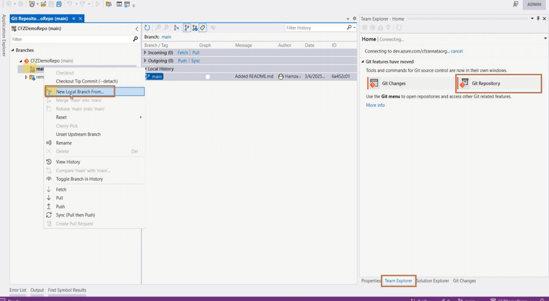This screenshot has width=549, height=301.
Task: Refresh the Git history view
Action: [x=147, y=28]
